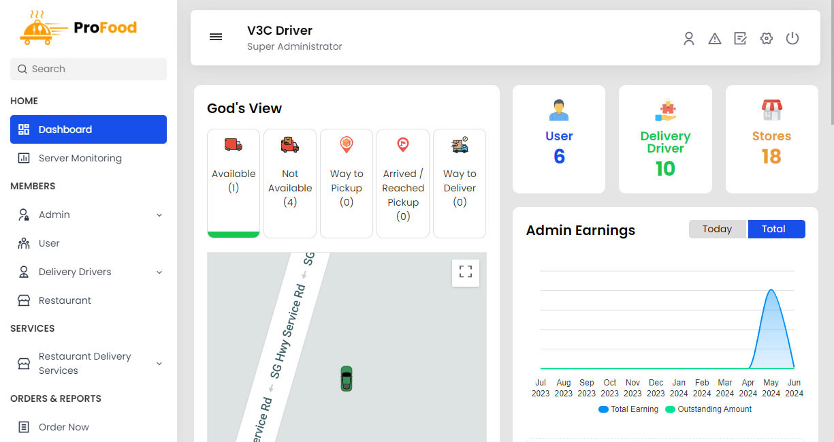
Task: Open the settings gear icon
Action: click(767, 39)
